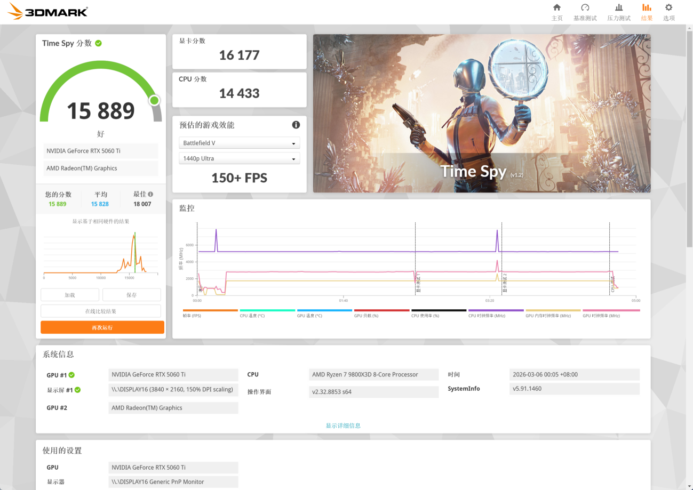This screenshot has height=490, width=693.
Task: Open the 压力测试 stress test icon
Action: [x=619, y=8]
